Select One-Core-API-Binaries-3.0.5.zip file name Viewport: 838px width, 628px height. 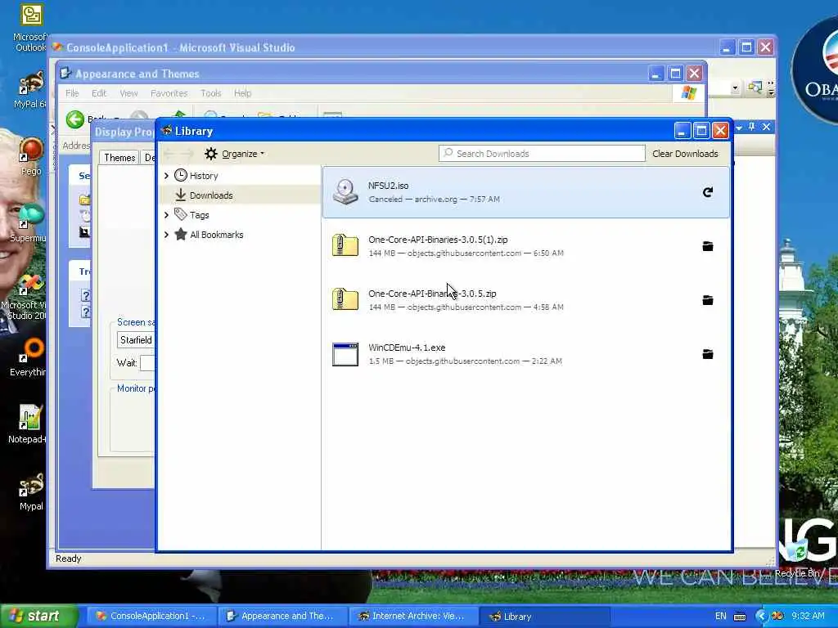tap(432, 294)
